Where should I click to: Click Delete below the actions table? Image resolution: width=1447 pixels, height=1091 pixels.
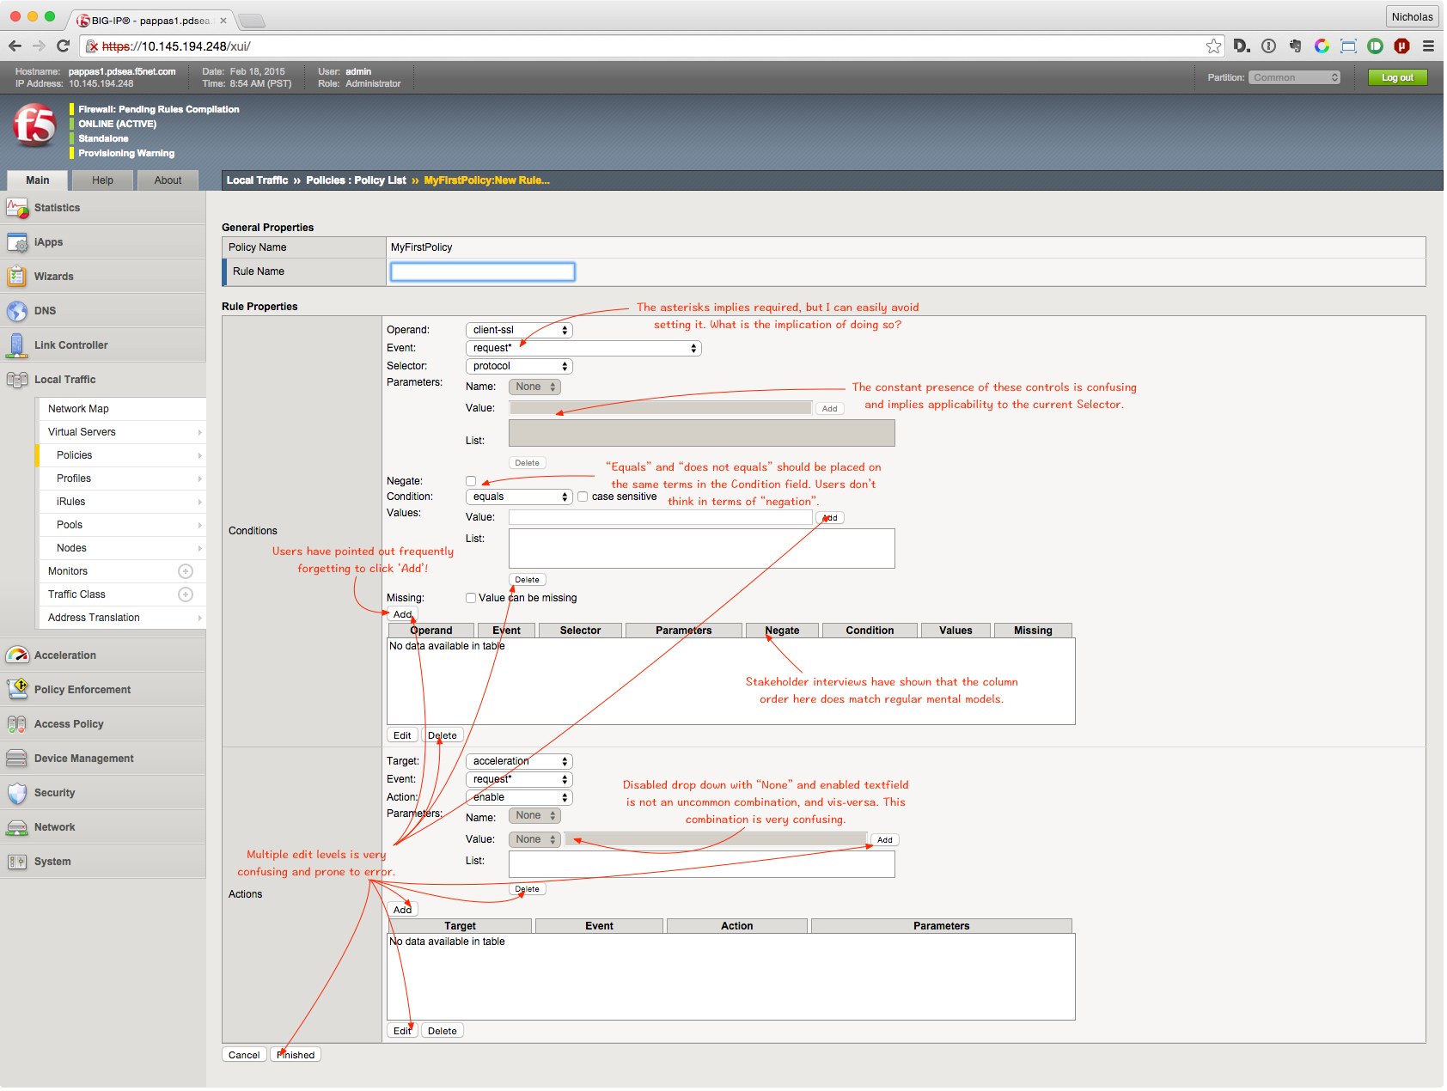[443, 1031]
